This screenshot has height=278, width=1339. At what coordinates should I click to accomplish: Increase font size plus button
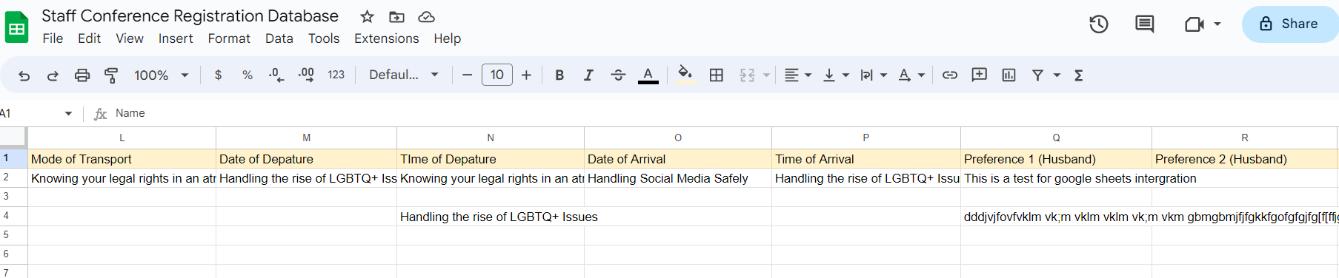[526, 75]
